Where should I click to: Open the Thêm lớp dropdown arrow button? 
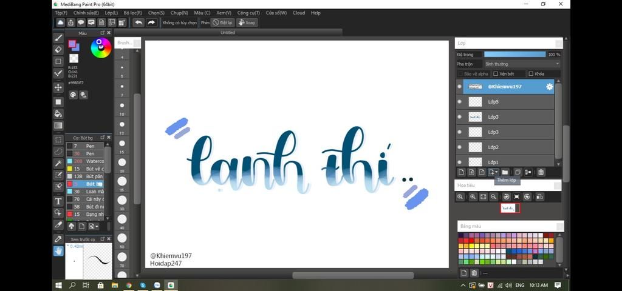[x=494, y=172]
